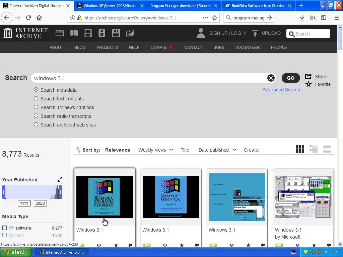Select Search radio transcripts option
The image size is (343, 257).
tap(36, 116)
